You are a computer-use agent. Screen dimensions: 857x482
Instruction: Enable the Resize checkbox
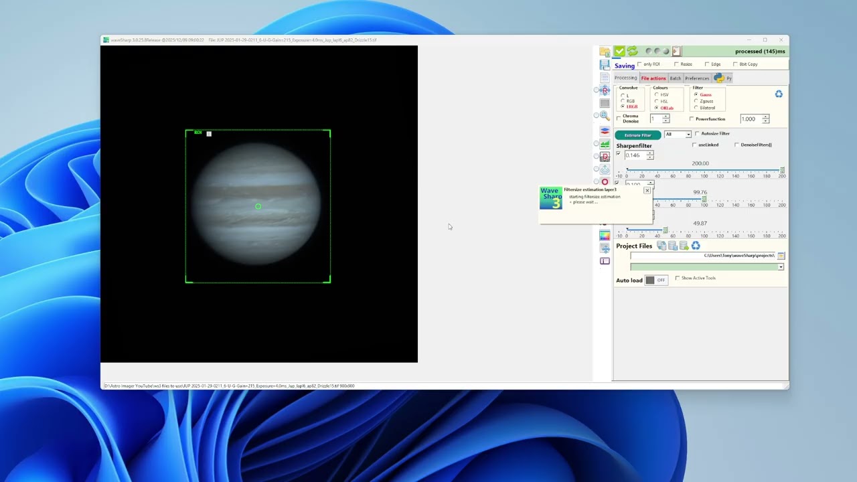click(x=677, y=64)
